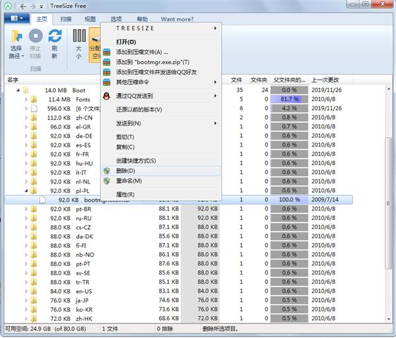Expand the de-DE folder node
This screenshot has height=338, width=396.
coord(26,136)
